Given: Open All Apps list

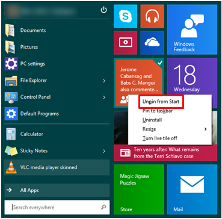Looking at the screenshot, I should pyautogui.click(x=57, y=190).
